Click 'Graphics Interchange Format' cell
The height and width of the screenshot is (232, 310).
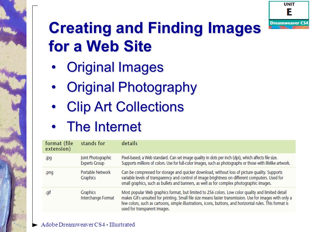point(98,195)
